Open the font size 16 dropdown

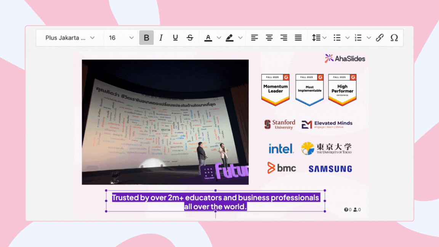point(121,38)
